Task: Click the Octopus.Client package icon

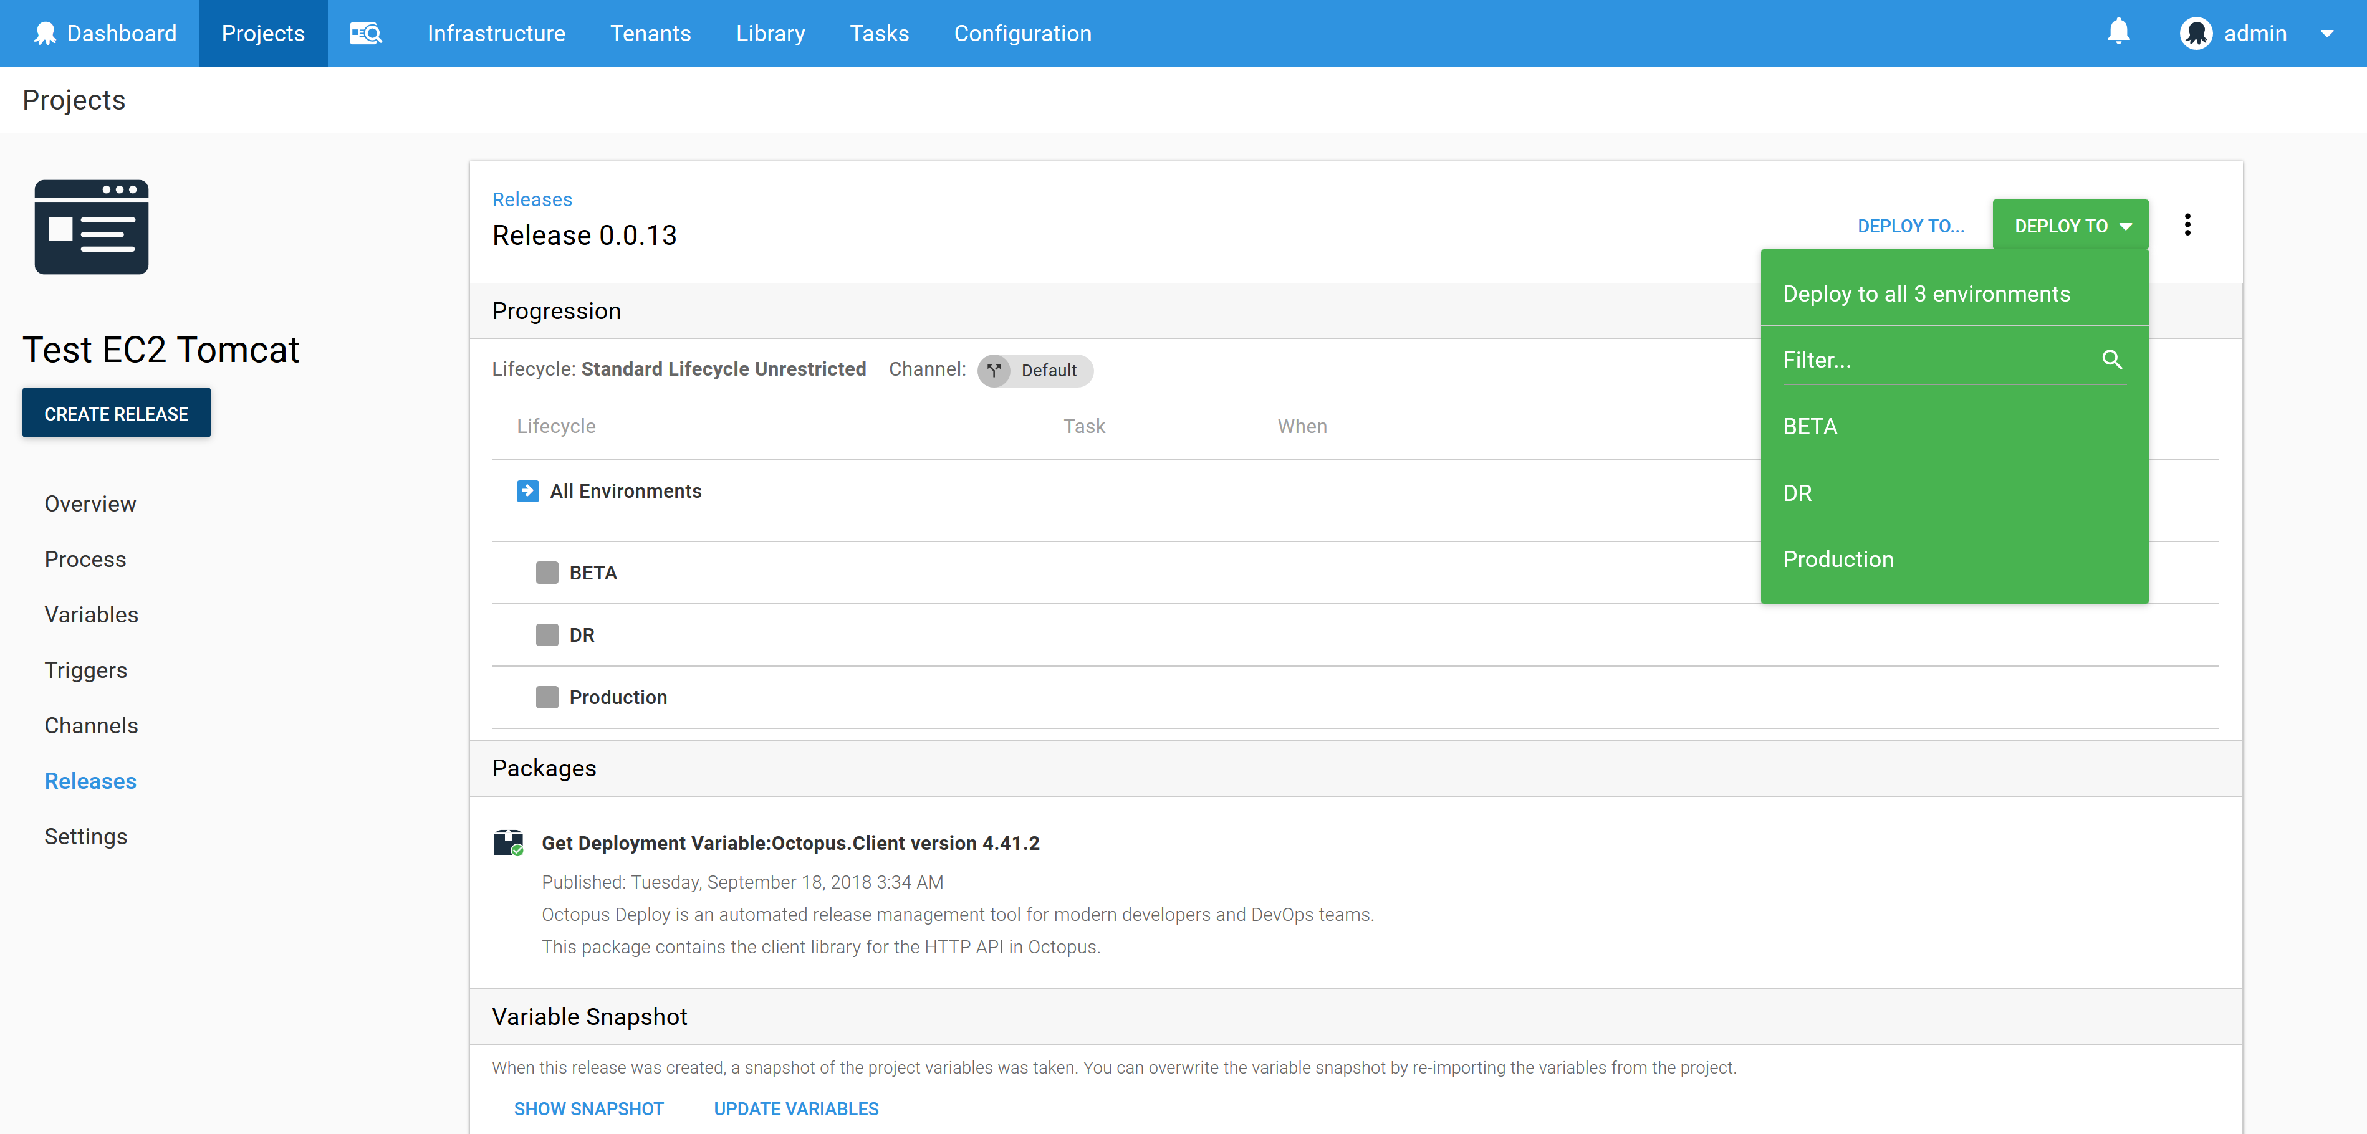Action: tap(508, 842)
